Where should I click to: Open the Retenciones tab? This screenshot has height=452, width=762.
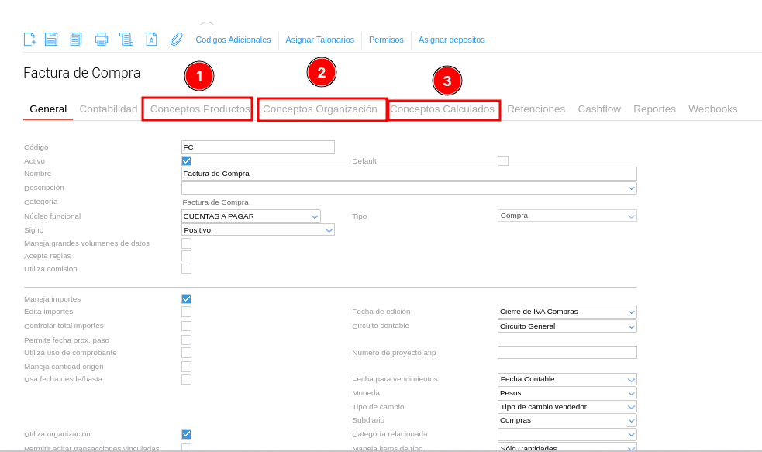(536, 109)
